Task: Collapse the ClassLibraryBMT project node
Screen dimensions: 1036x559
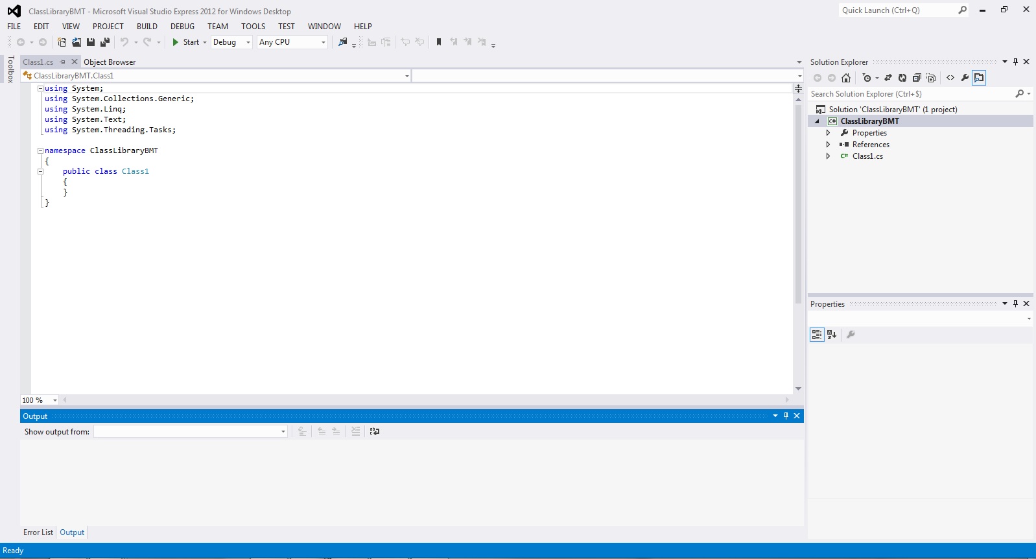Action: click(x=817, y=121)
